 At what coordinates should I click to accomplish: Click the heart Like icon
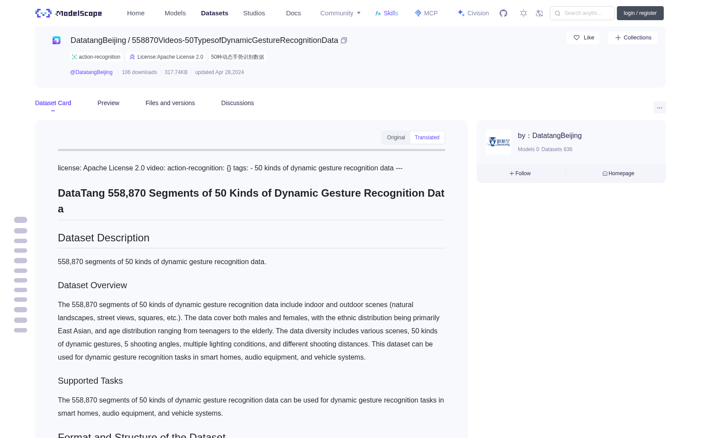pos(577,38)
